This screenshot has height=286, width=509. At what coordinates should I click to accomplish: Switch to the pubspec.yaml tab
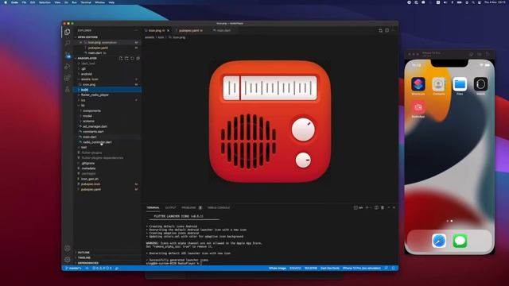pyautogui.click(x=191, y=30)
